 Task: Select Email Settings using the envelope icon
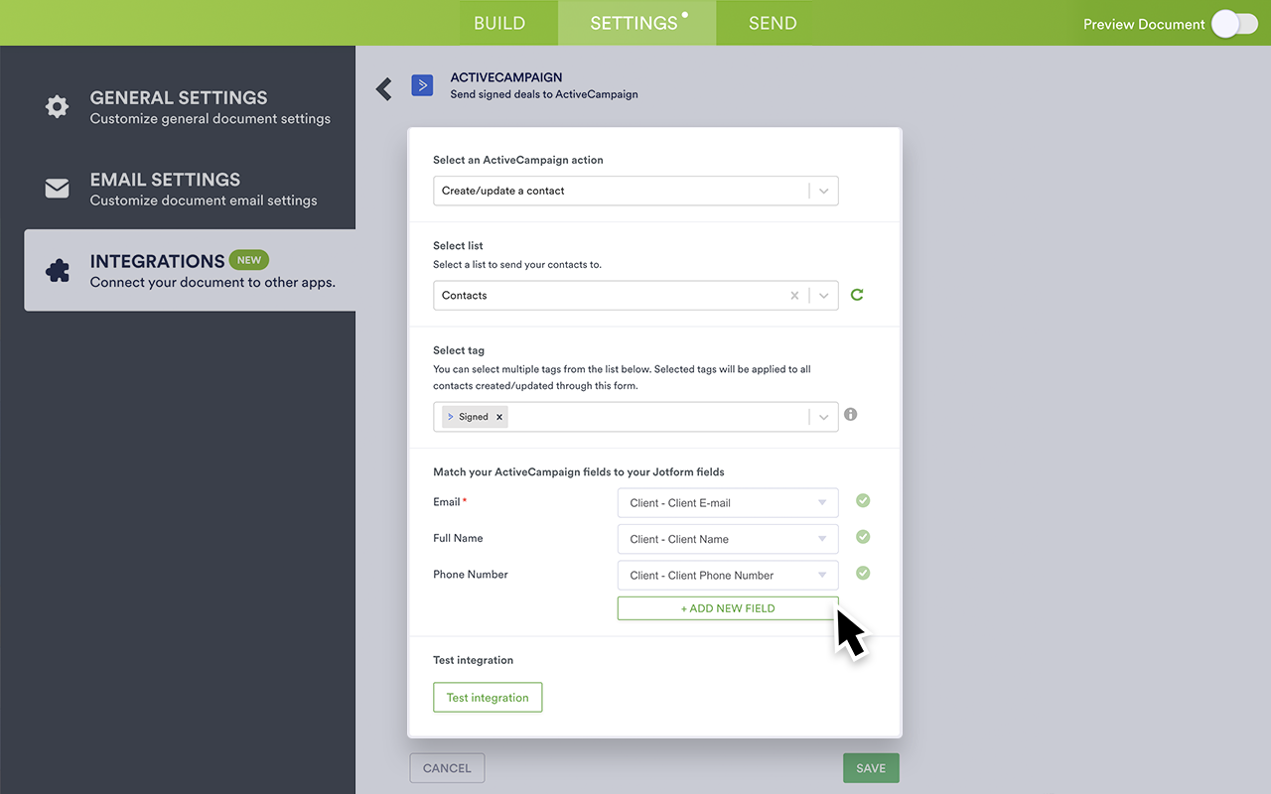(57, 188)
